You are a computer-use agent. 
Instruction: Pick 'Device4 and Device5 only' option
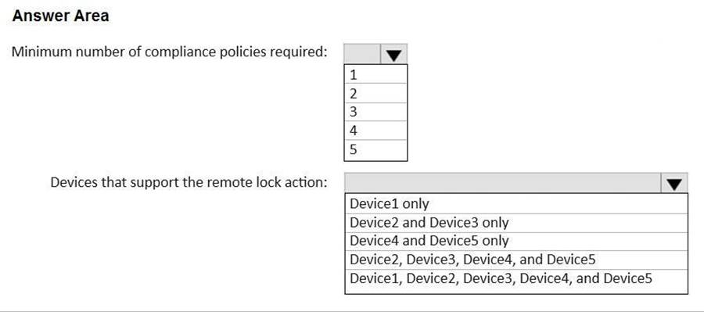coord(516,241)
